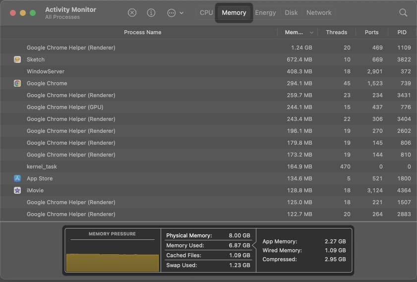Image resolution: width=417 pixels, height=282 pixels.
Task: Open the process info inspector icon
Action: tap(151, 13)
